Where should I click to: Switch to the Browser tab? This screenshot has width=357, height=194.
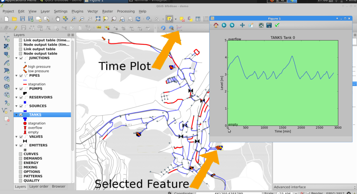[x=58, y=186]
